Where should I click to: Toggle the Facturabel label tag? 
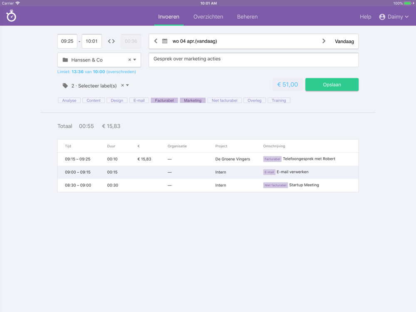tap(164, 100)
